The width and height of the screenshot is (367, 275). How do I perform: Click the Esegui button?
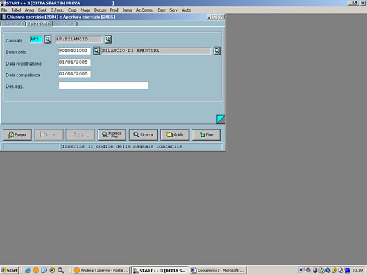click(x=17, y=135)
